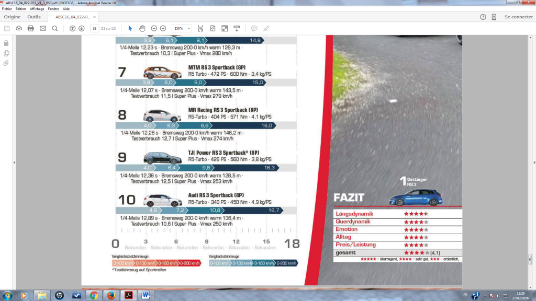Select the hand pan tool
The image size is (536, 301).
[x=142, y=28]
